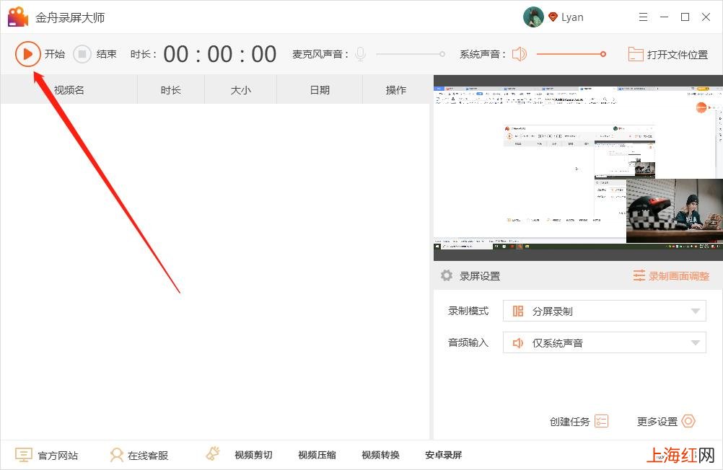Click the 录屏设置 heading text

tap(480, 276)
